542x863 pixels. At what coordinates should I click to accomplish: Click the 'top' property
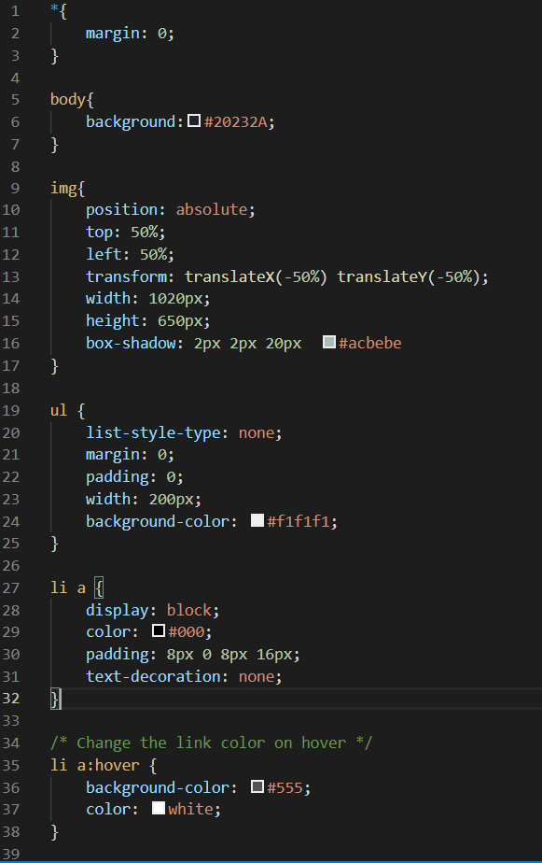tap(100, 233)
